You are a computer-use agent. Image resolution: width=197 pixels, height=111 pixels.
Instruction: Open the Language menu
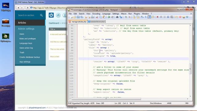click(x=106, y=14)
